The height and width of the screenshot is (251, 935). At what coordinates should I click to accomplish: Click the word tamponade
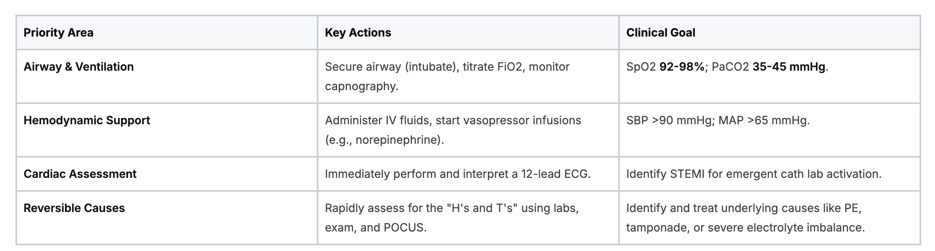pos(656,227)
